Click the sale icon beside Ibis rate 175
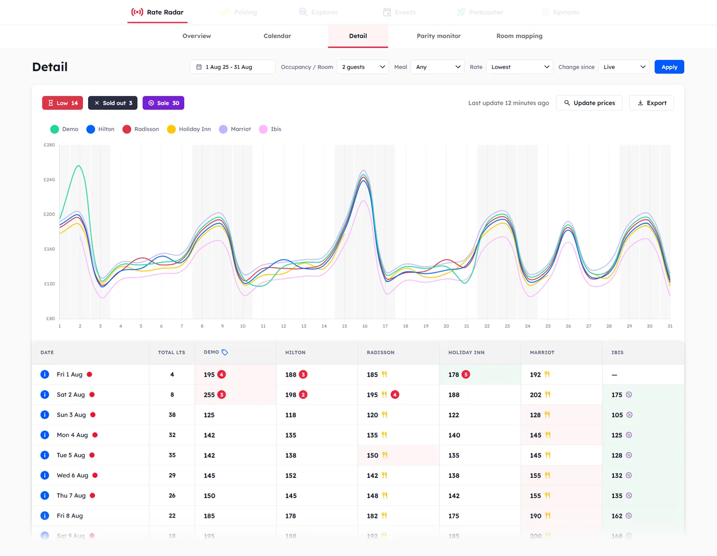 point(628,394)
